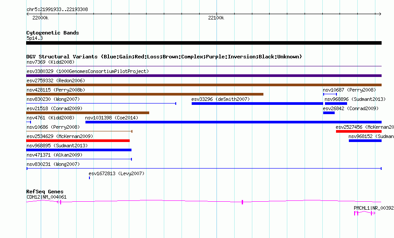Open the esv33296 (deSmith2007) label
Image resolution: width=394 pixels, height=238 pixels.
click(220, 99)
